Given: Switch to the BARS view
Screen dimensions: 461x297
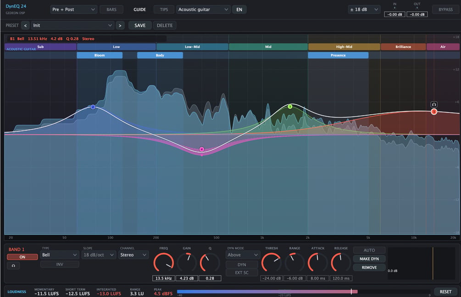Looking at the screenshot, I should (x=111, y=10).
